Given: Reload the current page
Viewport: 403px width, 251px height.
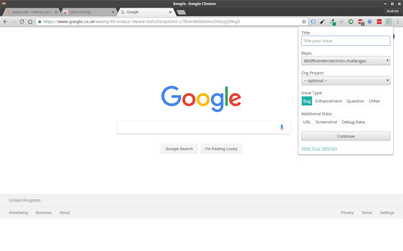Looking at the screenshot, I should [22, 22].
